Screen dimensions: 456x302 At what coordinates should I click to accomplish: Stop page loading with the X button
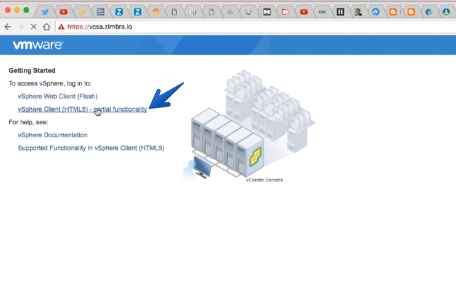[34, 27]
